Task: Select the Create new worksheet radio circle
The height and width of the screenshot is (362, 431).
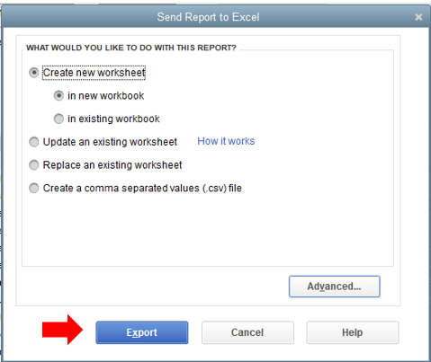Action: click(x=33, y=73)
